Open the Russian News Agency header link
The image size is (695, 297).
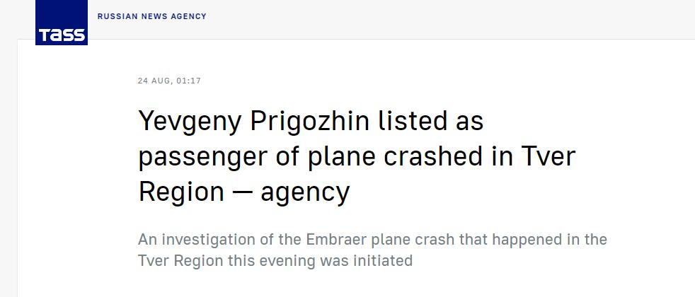coord(152,16)
